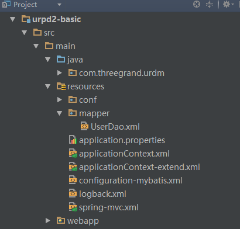Screen dimensions: 240x229
Task: Click the urpd2-basic module icon
Action: click(26, 19)
